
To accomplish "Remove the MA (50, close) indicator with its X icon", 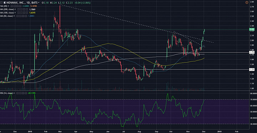I will [x=26, y=16].
